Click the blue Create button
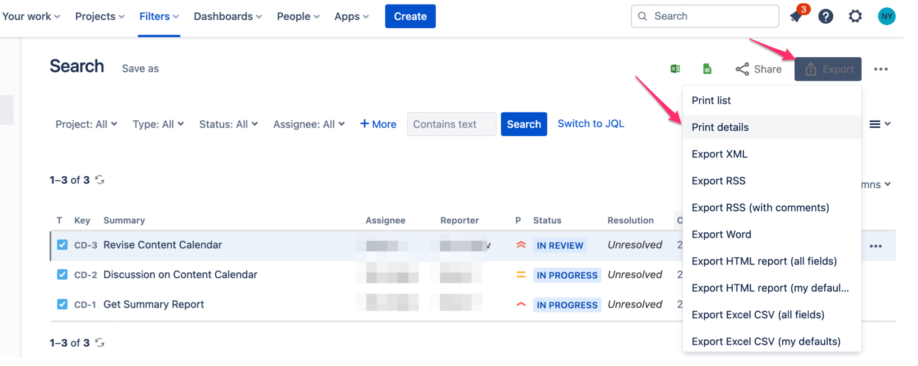 pyautogui.click(x=410, y=17)
